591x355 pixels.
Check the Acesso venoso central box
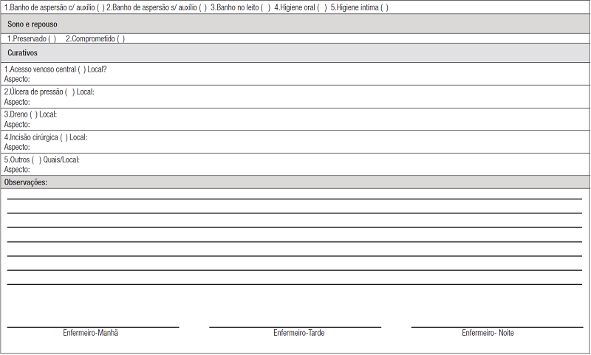coord(82,69)
